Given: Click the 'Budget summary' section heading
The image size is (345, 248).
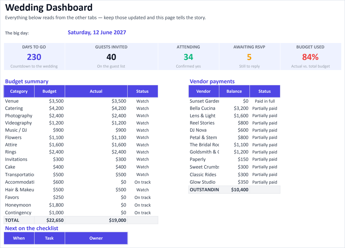Looking at the screenshot, I should click(x=27, y=82).
